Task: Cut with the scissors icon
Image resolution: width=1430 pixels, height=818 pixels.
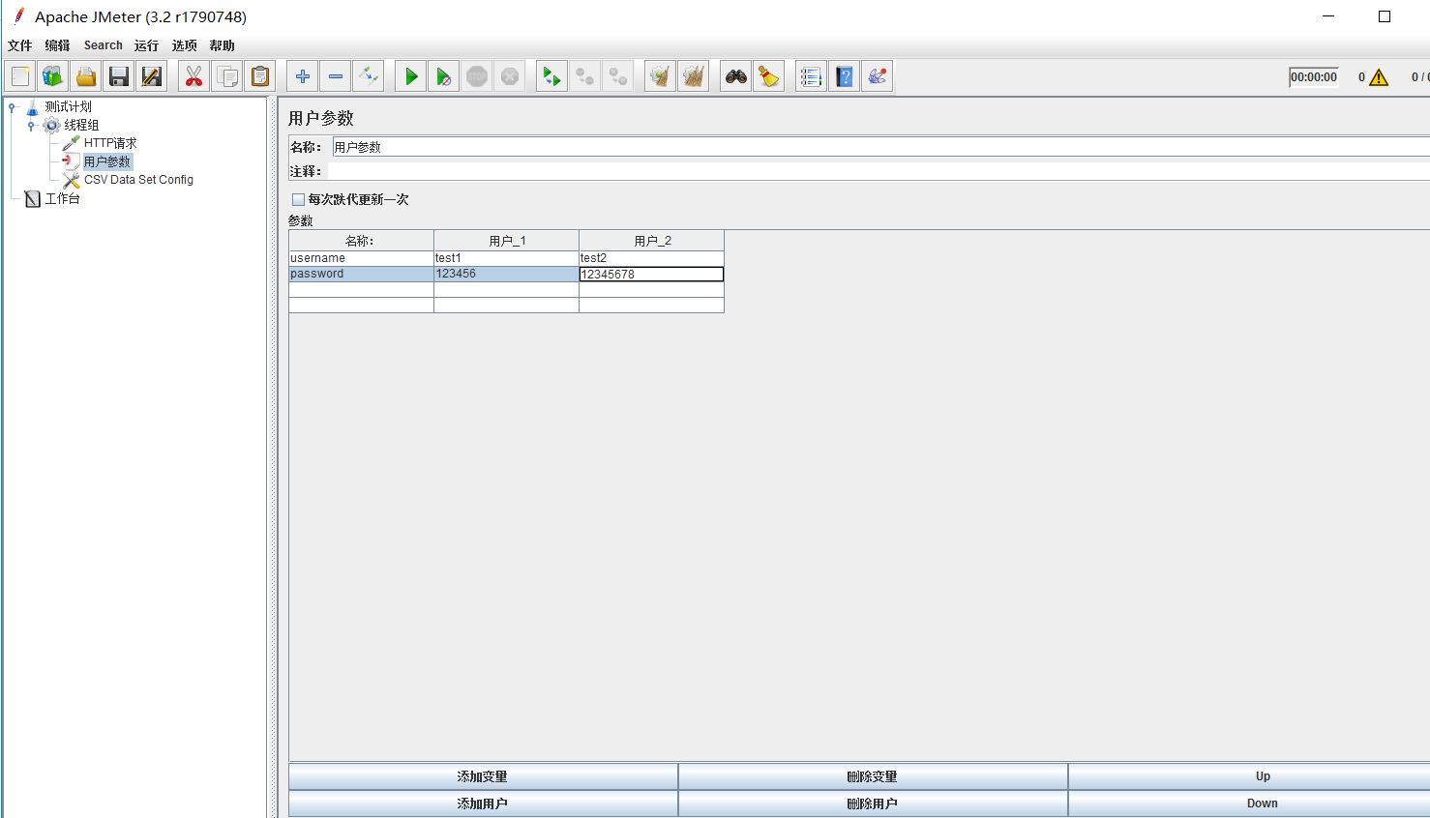Action: (194, 76)
